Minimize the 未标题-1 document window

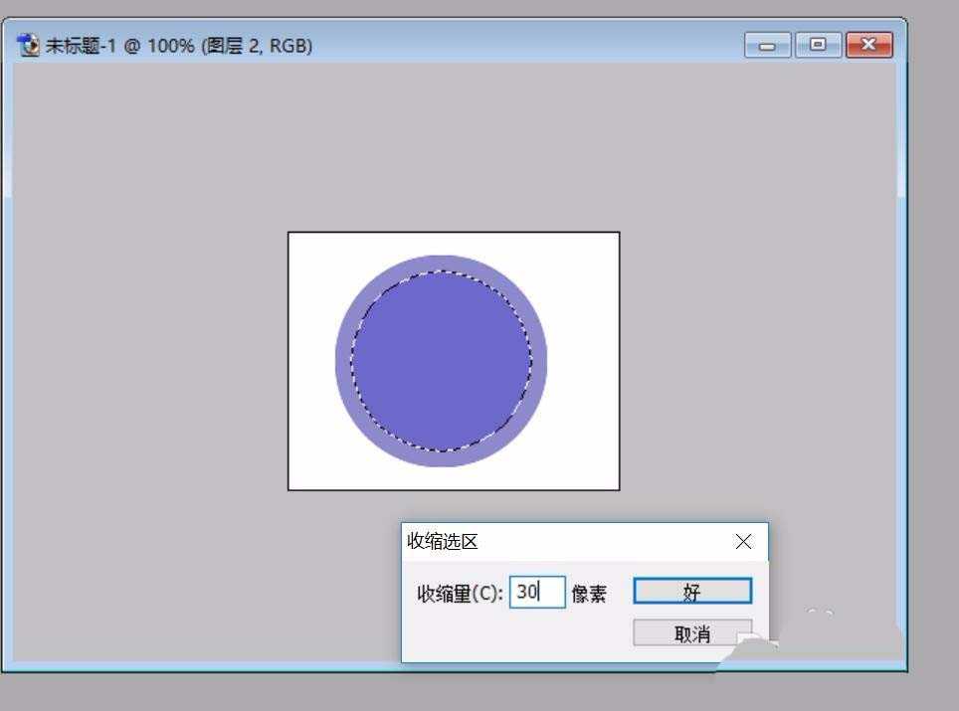768,45
